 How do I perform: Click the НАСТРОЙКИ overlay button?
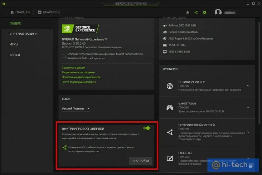tap(141, 161)
